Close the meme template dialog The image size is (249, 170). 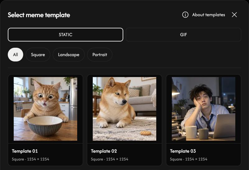point(234,15)
